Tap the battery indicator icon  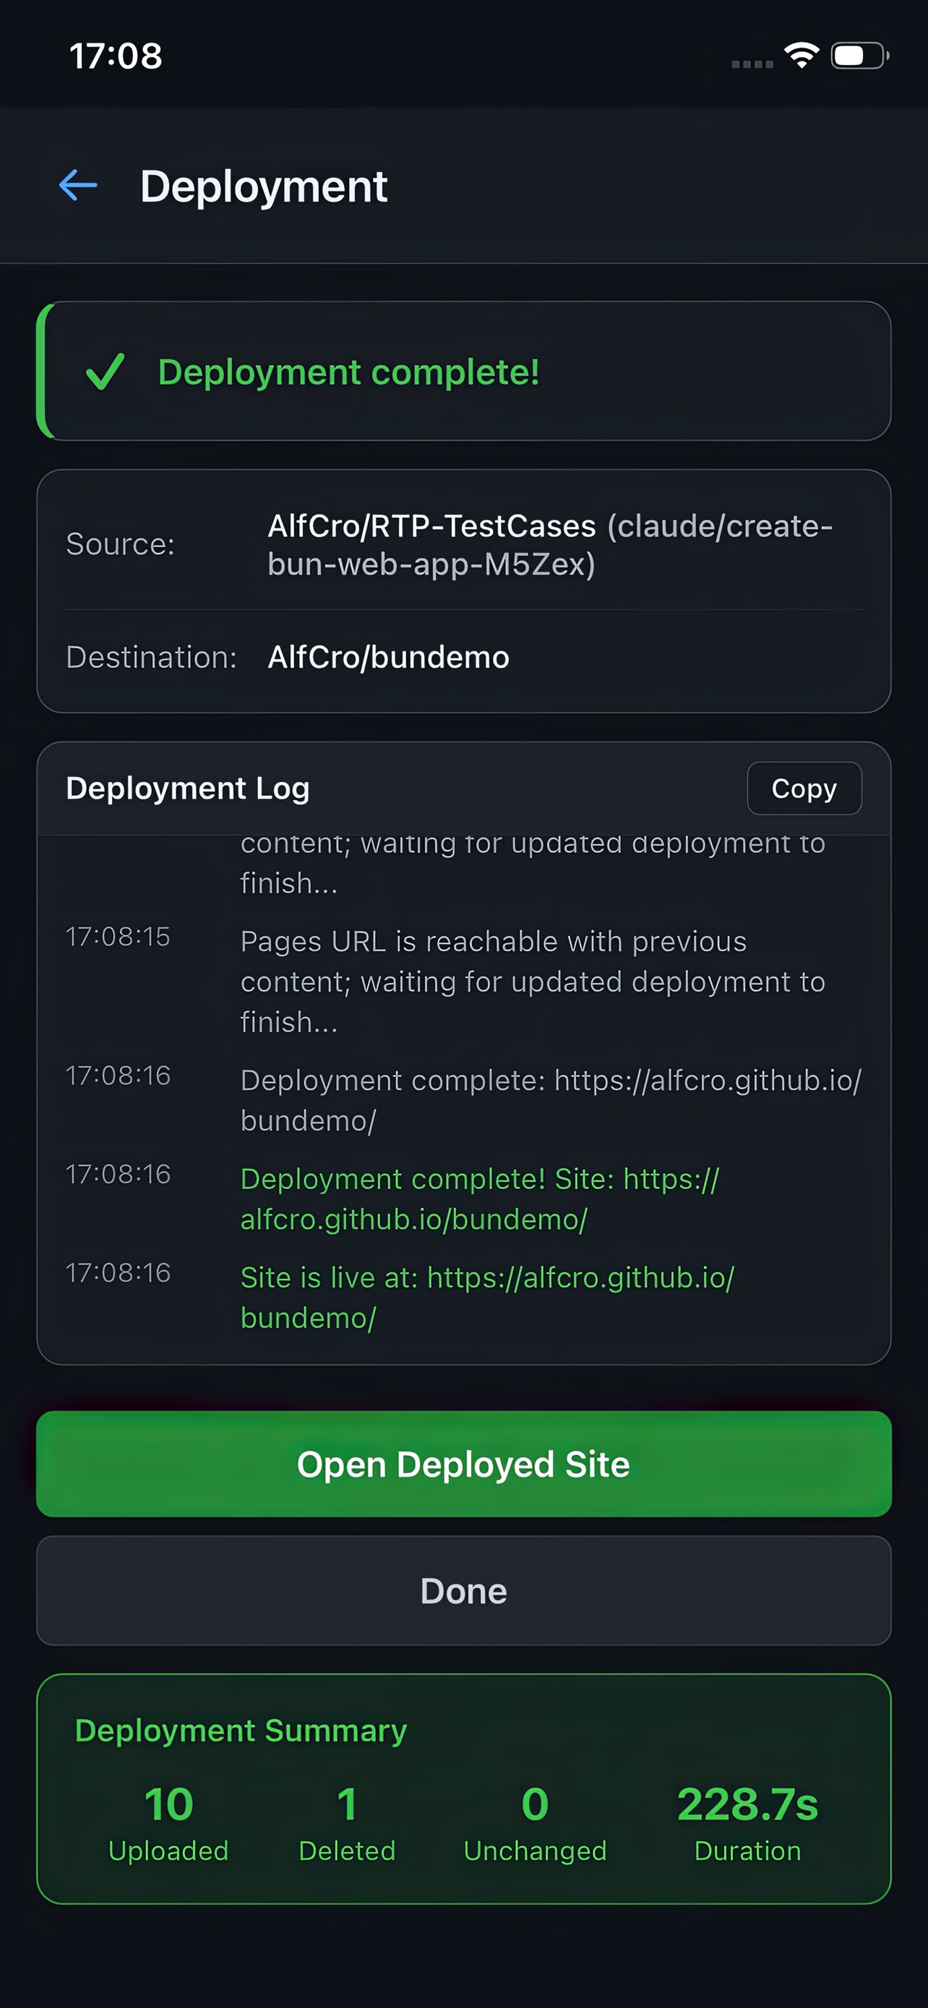tap(860, 56)
